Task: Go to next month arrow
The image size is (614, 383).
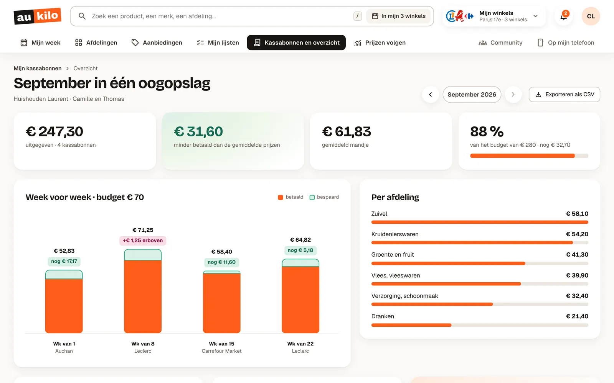Action: coord(513,95)
